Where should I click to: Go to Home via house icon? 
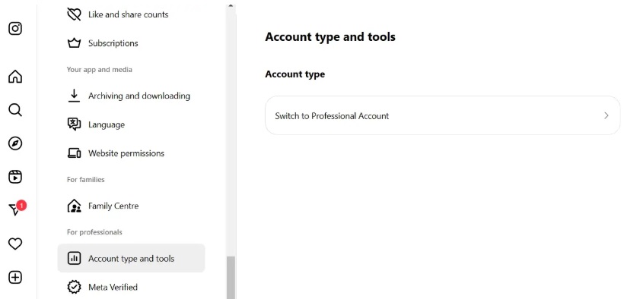pos(15,76)
